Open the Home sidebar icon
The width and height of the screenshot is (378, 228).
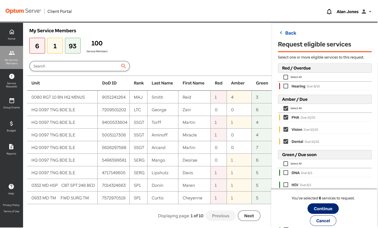(x=12, y=32)
